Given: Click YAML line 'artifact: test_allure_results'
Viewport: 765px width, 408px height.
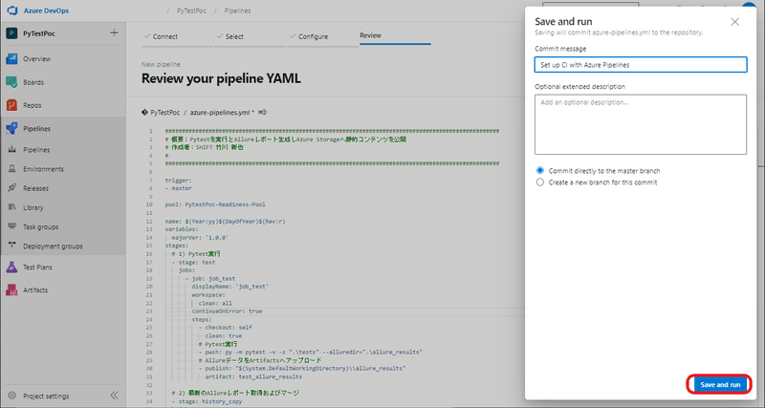Looking at the screenshot, I should click(x=253, y=376).
